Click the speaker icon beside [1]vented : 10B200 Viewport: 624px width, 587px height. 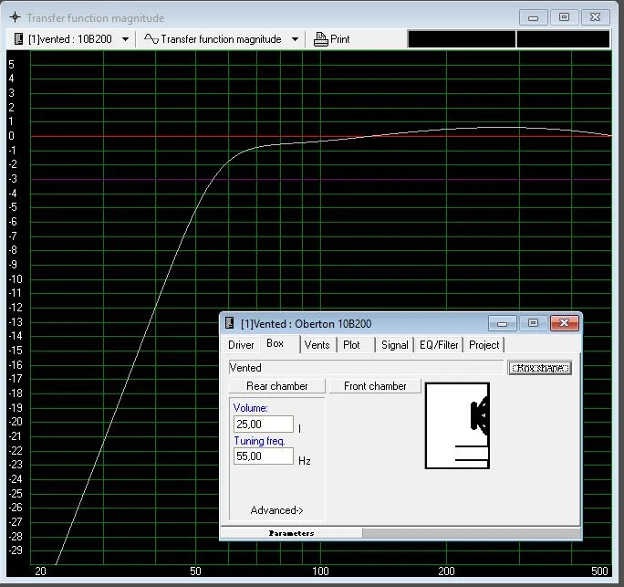tap(18, 39)
